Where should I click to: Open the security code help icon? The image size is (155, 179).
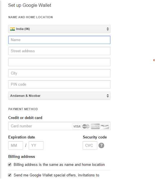click(x=101, y=145)
